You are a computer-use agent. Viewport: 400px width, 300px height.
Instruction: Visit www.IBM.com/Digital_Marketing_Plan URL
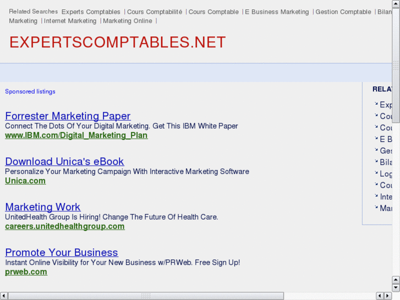pos(76,135)
